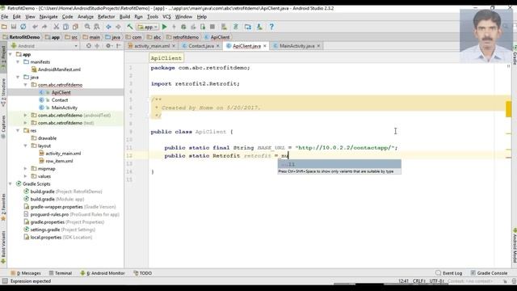517x291 pixels.
Task: Open the File menu
Action: coord(5,16)
